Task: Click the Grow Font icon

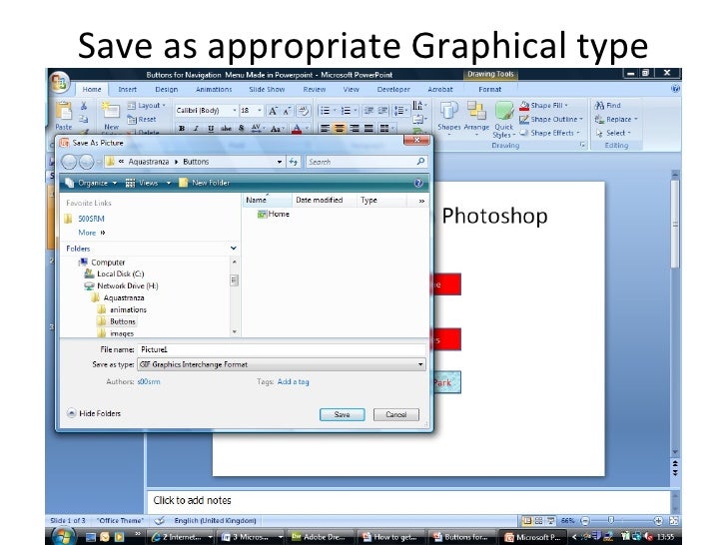Action: coord(273,111)
